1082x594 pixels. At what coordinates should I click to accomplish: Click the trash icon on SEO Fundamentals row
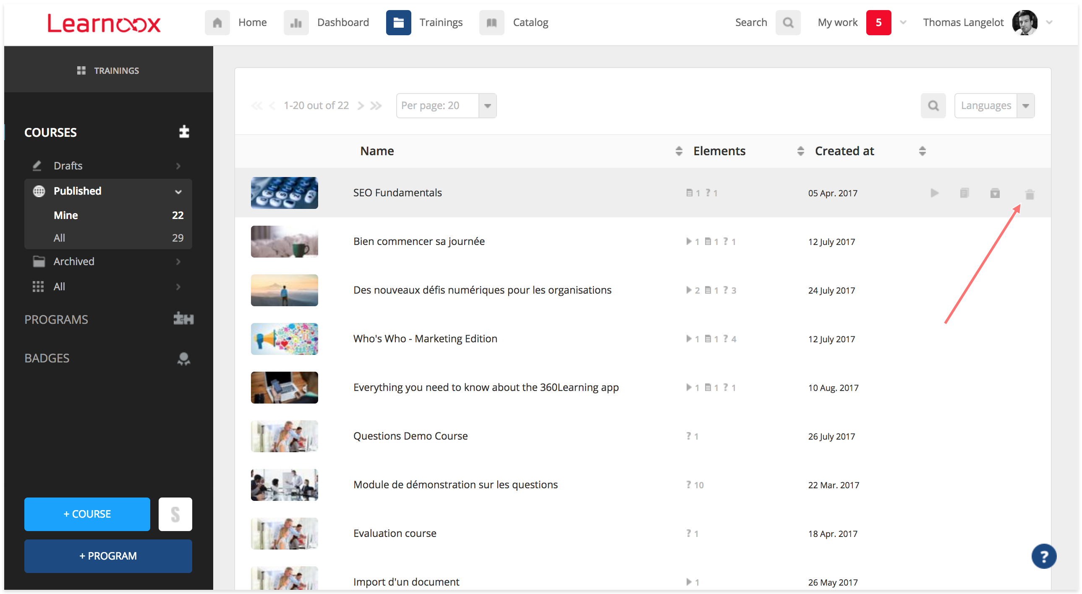(x=1030, y=194)
